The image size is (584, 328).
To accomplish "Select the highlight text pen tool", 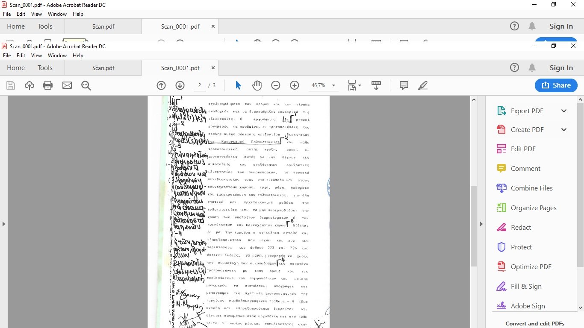I will [x=422, y=85].
